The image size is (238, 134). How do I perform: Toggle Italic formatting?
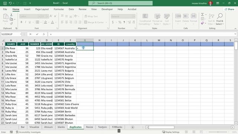26,22
